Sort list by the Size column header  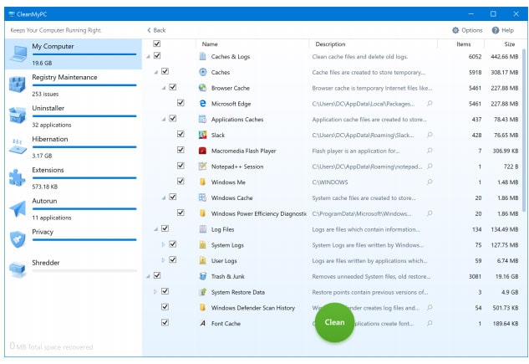pyautogui.click(x=509, y=44)
